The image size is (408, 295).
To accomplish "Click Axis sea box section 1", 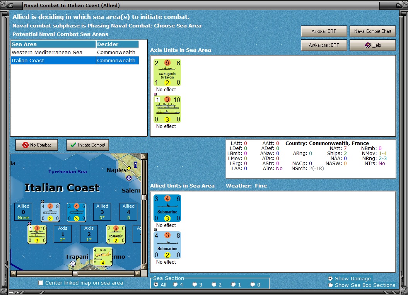I will tap(63, 234).
